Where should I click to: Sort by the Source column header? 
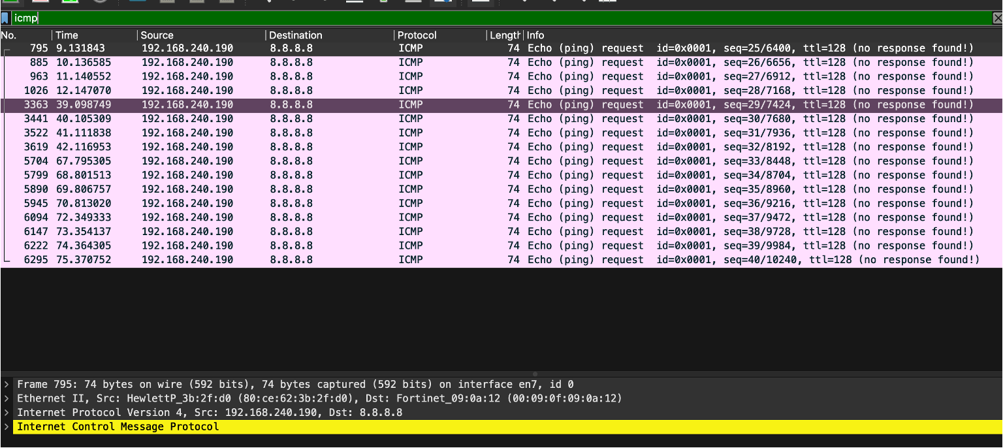[196, 35]
